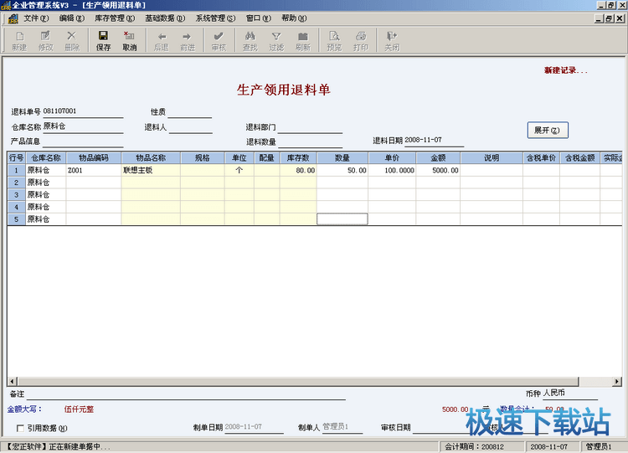
Task: Click the 单位 cell showing 个
Action: [239, 170]
